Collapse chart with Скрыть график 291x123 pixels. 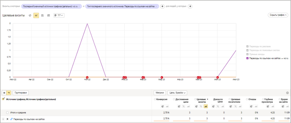pyautogui.click(x=278, y=15)
